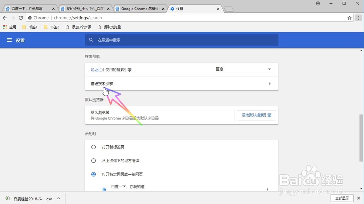Reload the page with the refresh icon

[x=21, y=18]
